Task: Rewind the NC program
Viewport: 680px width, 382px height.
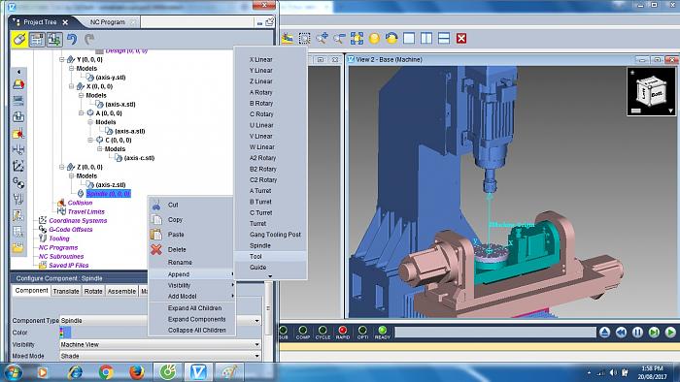Action: point(621,333)
